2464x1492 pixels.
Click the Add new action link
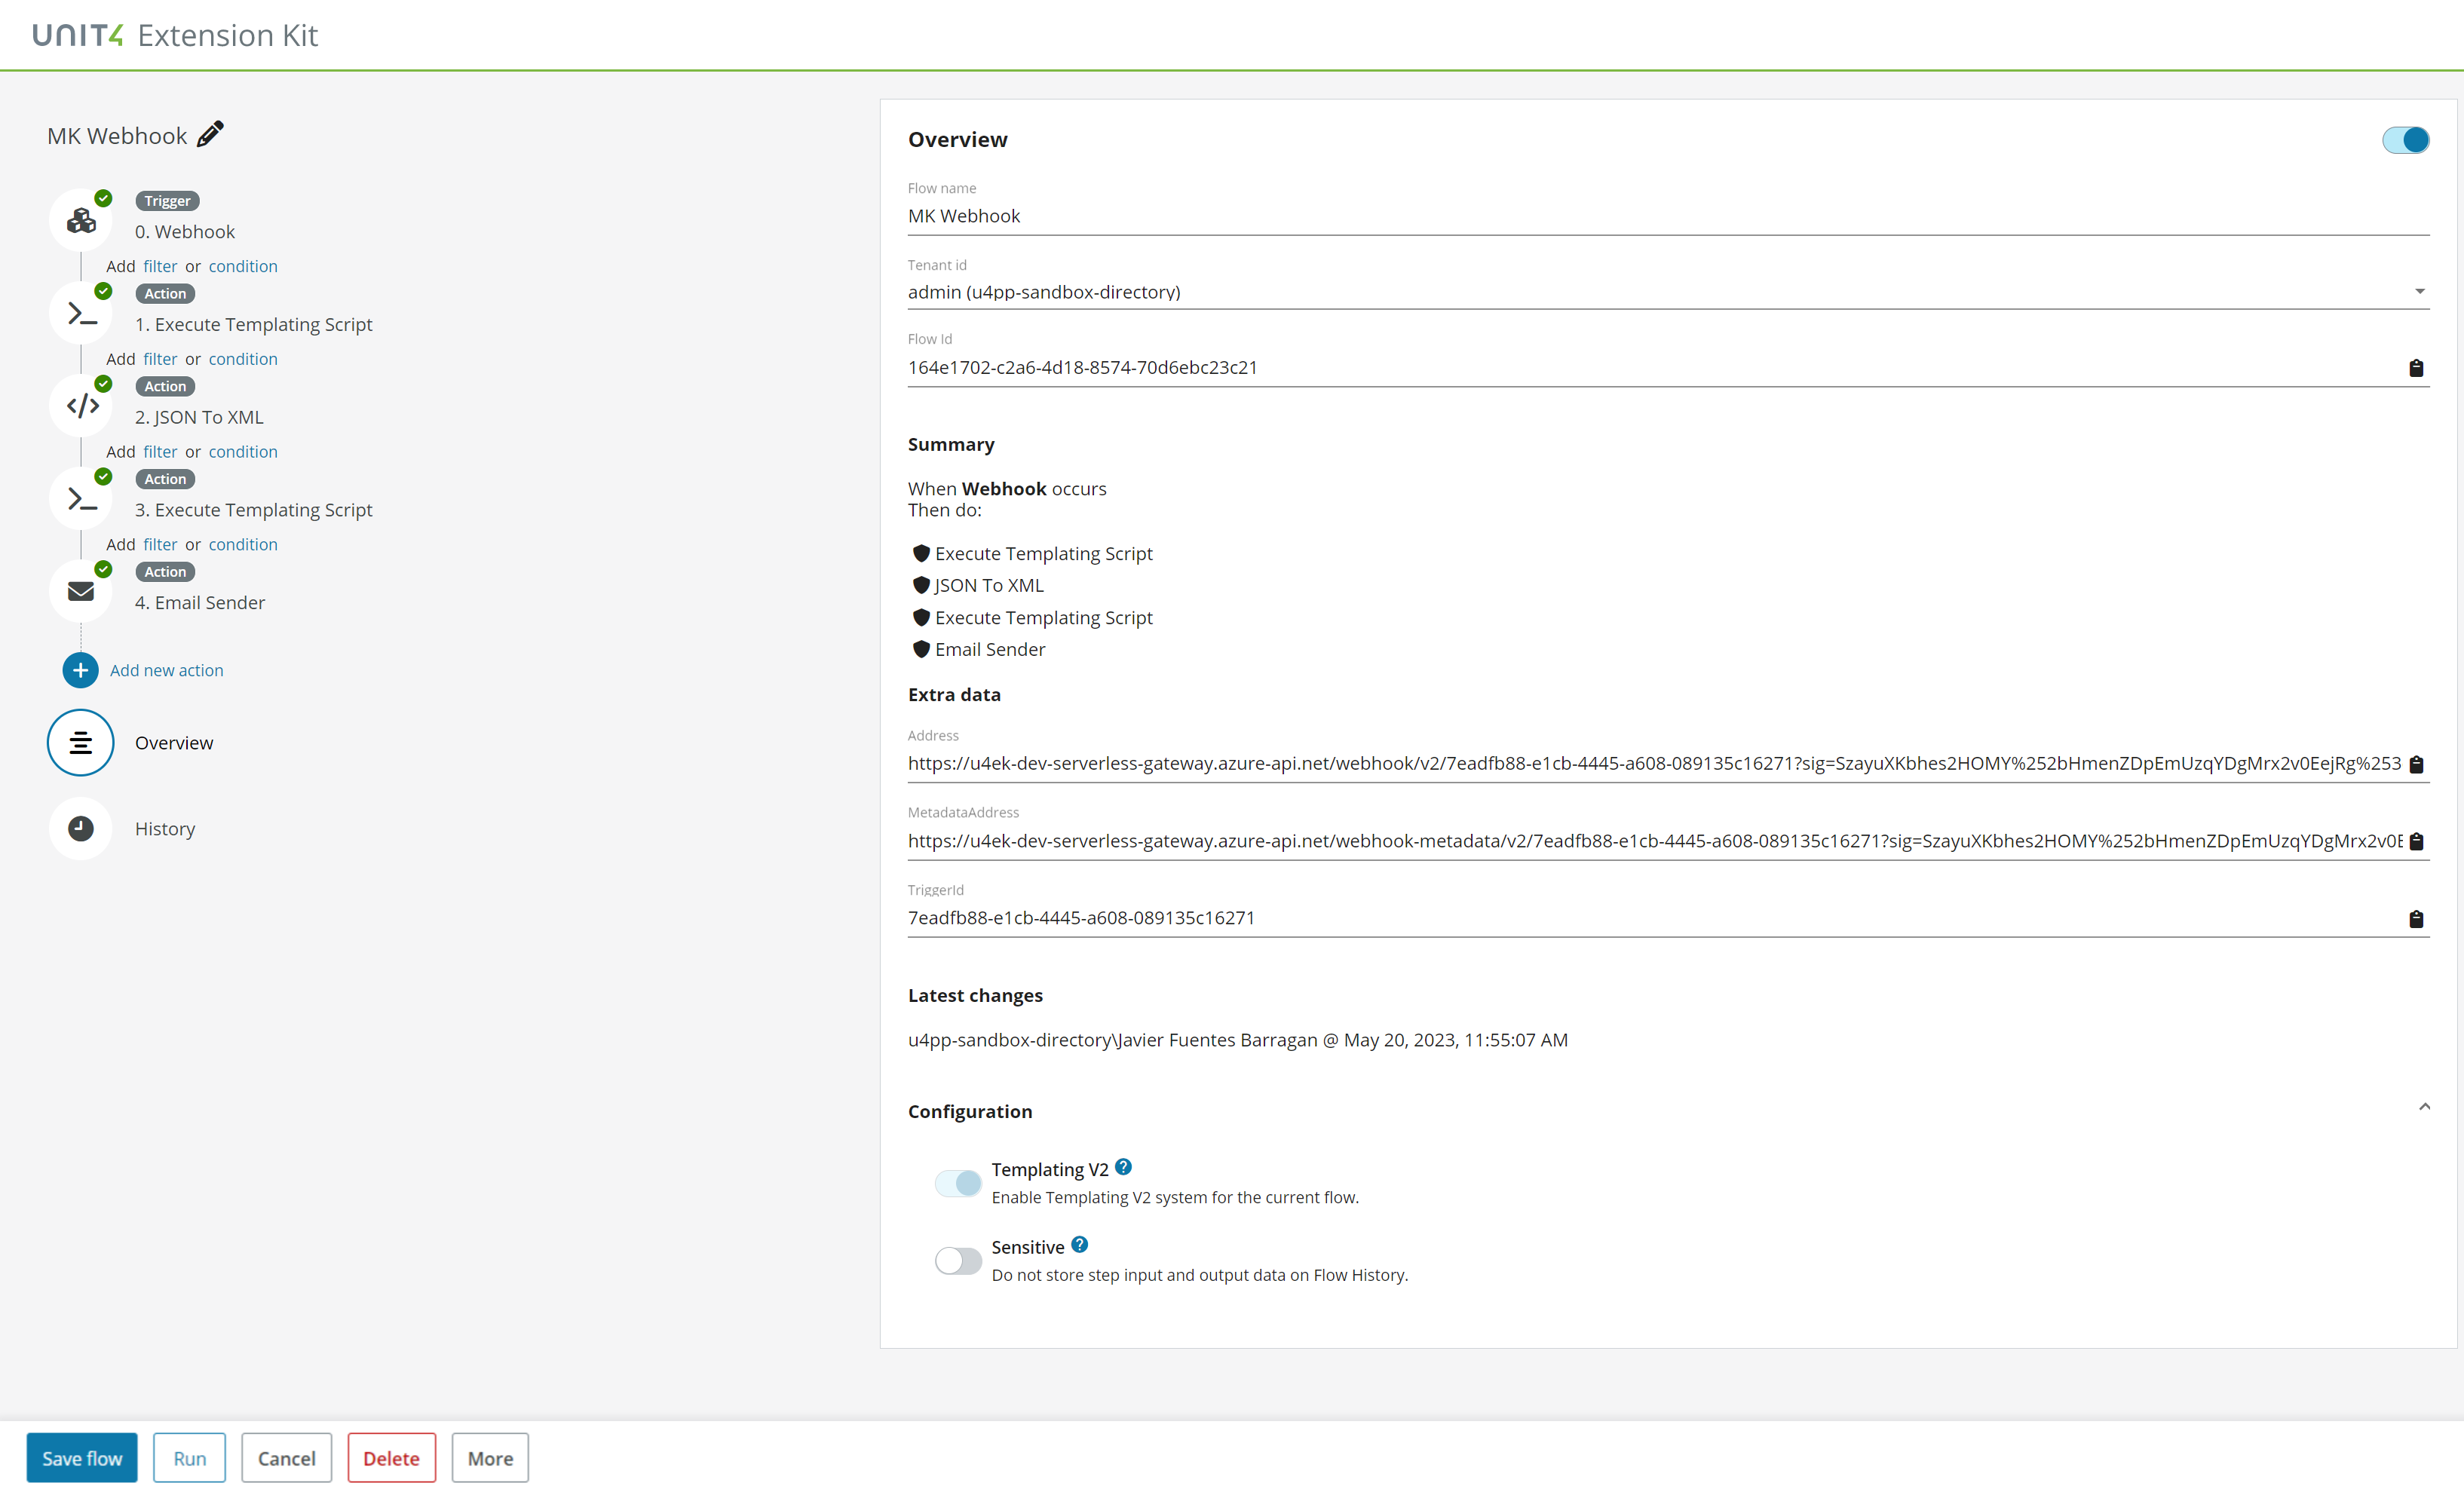pyautogui.click(x=167, y=671)
